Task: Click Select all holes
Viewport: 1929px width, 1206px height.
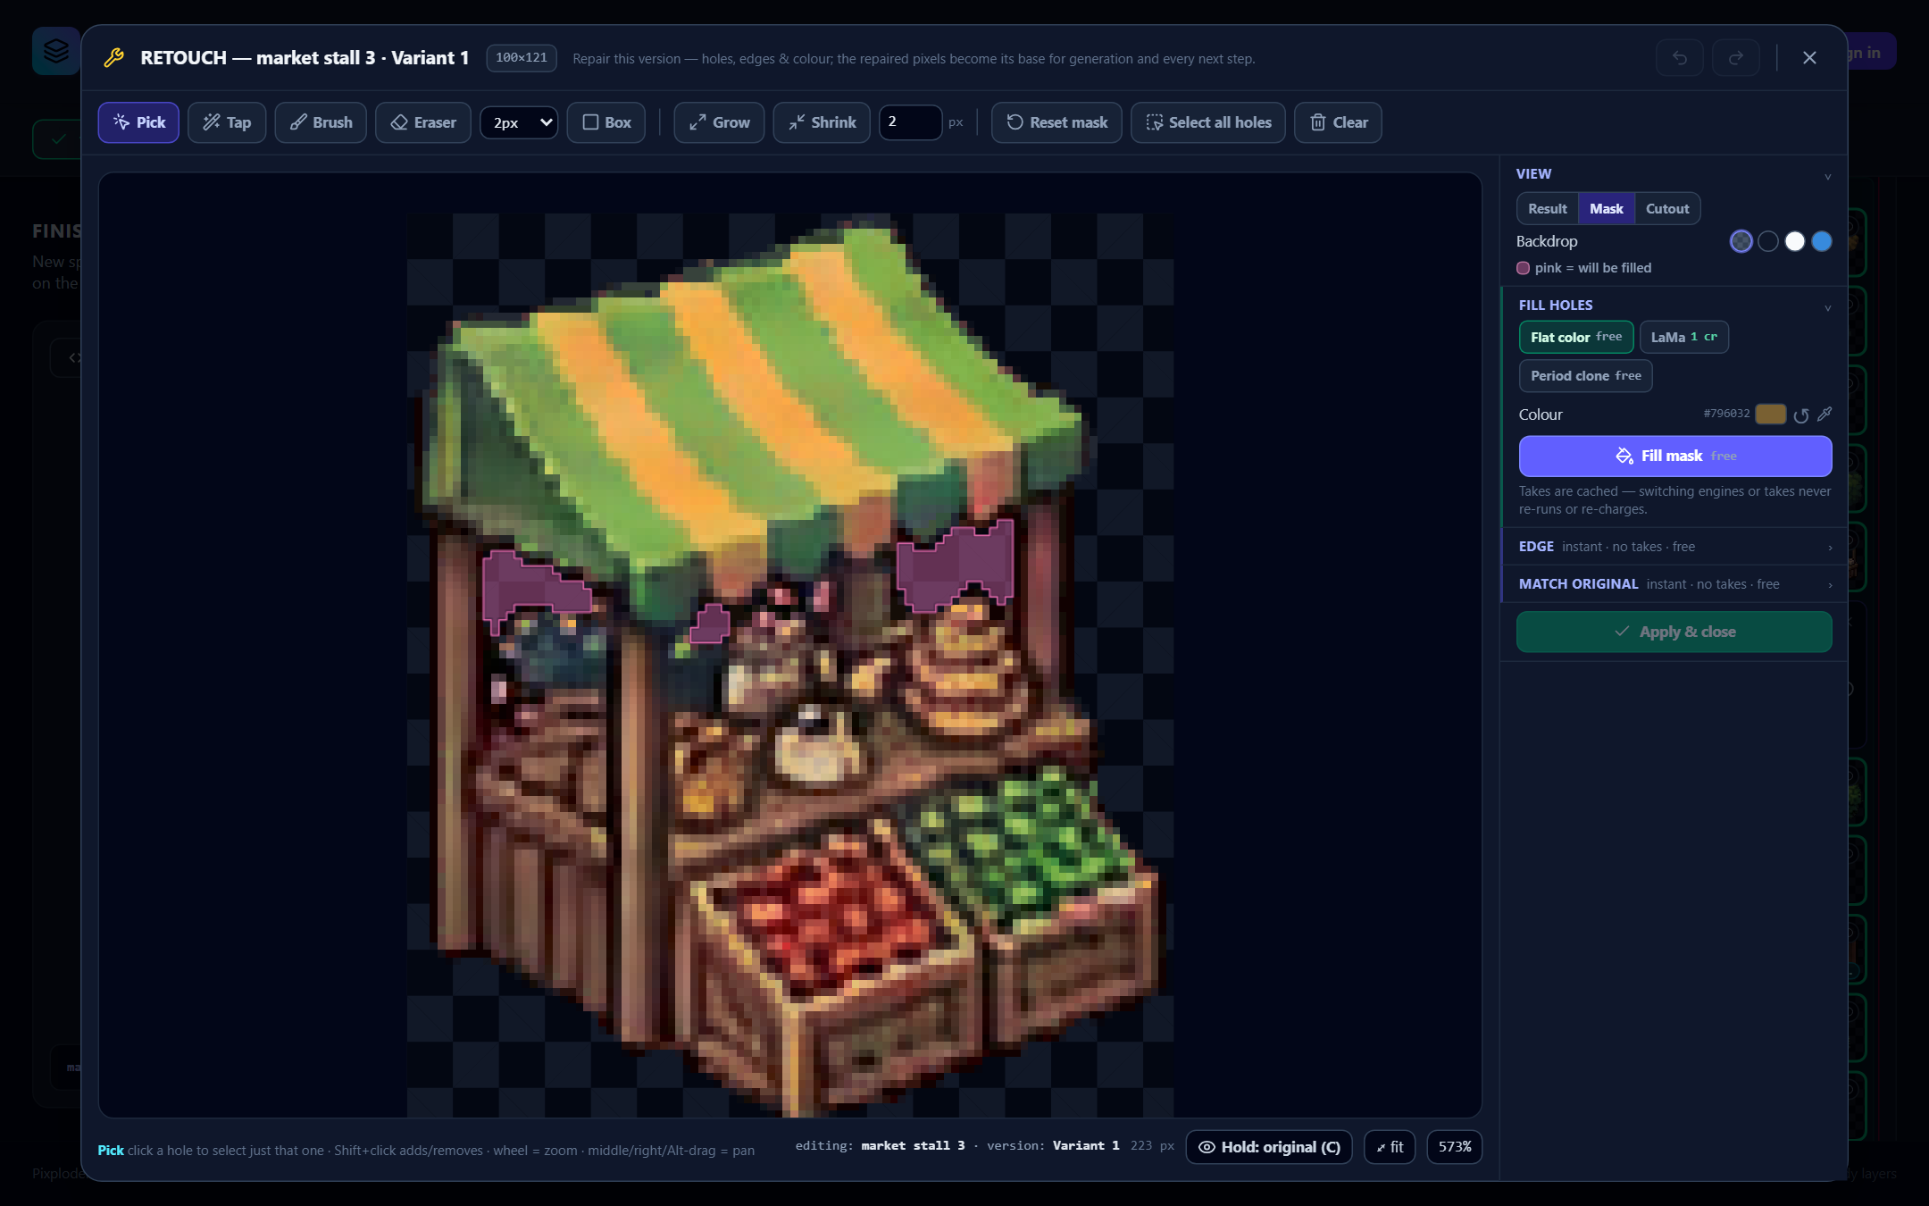Action: [1208, 122]
